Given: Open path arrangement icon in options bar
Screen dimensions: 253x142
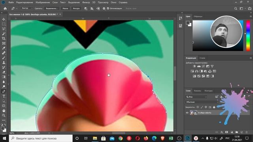Looking at the screenshot, I should click(98, 9).
